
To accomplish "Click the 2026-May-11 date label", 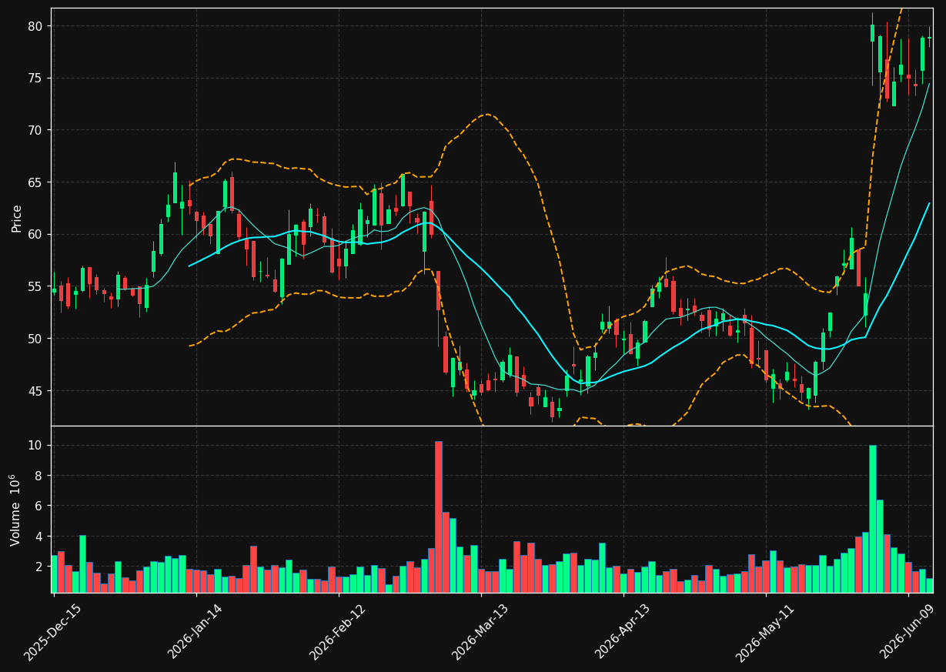I will point(765,632).
